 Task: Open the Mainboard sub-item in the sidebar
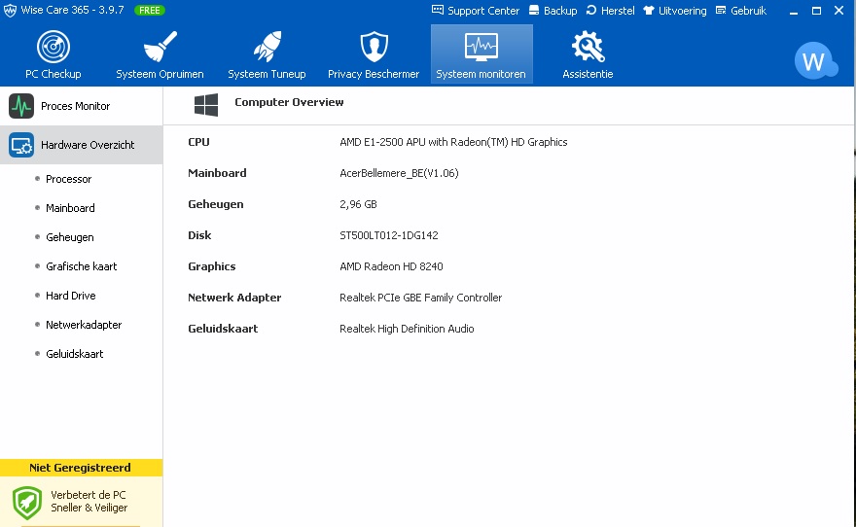click(70, 208)
